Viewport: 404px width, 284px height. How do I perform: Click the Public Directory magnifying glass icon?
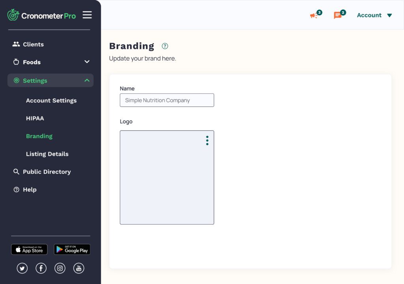click(16, 172)
